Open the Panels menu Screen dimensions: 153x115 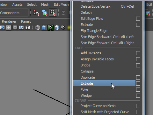point(26,21)
